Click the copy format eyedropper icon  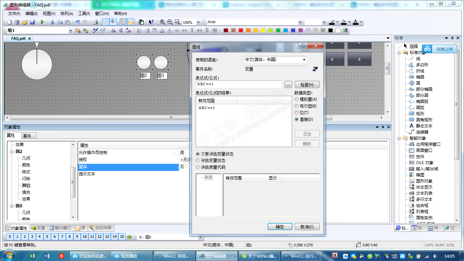click(x=95, y=31)
